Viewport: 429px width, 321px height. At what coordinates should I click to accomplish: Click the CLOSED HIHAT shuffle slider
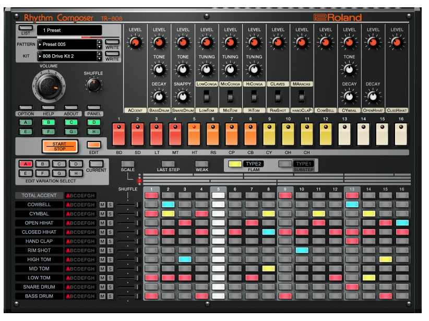click(128, 232)
